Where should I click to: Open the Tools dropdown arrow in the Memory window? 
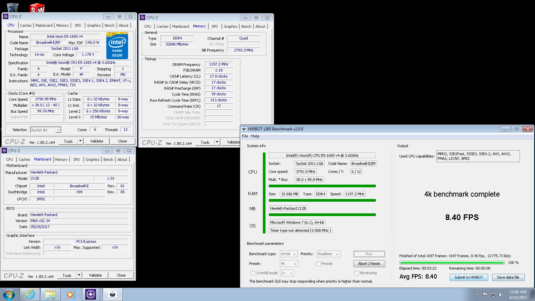click(x=217, y=142)
